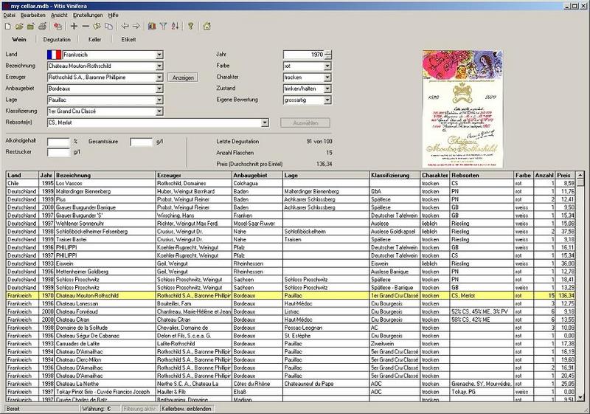590x414 pixels.
Task: Remove the wine with minus icon
Action: [86, 27]
